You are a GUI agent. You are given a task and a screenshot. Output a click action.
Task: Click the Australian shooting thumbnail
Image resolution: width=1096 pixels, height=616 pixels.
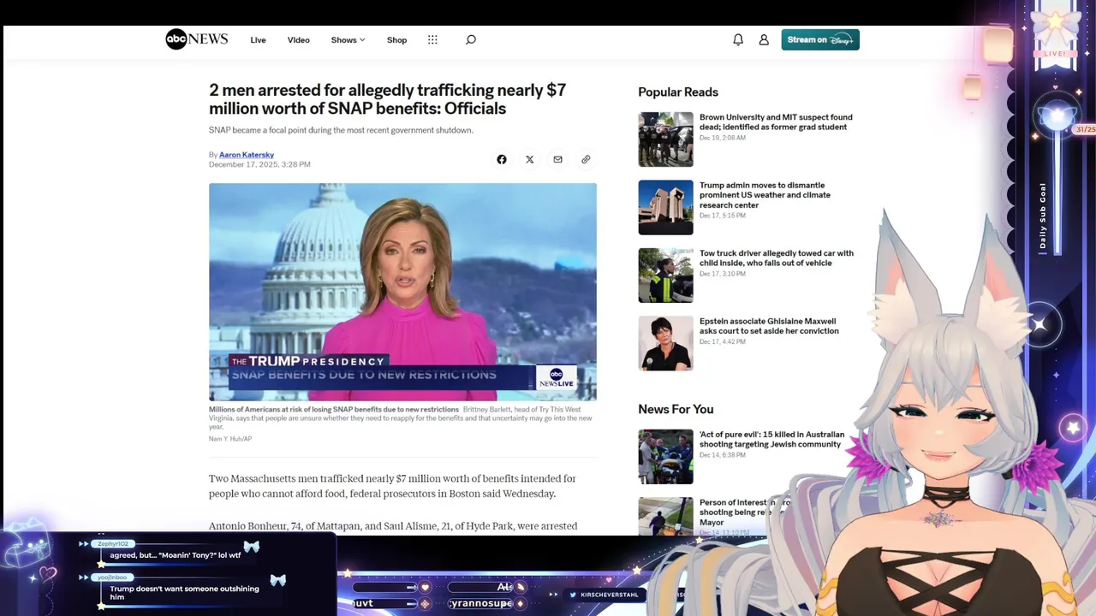(x=665, y=457)
